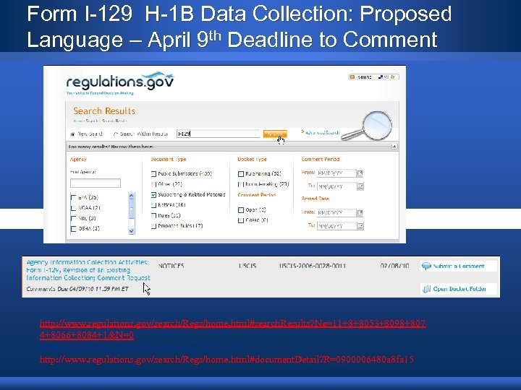This screenshot has height=390, width=521.
Task: Click the NOTICES document type cell
Action: 171,266
